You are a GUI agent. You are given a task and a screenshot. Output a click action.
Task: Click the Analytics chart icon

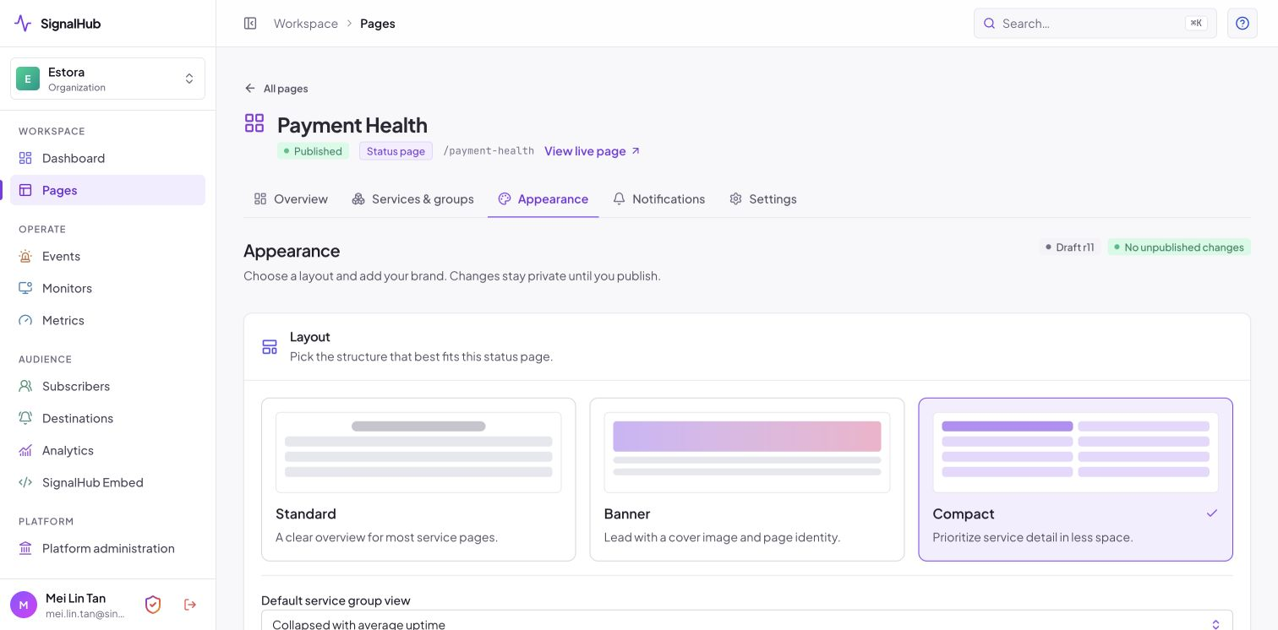pyautogui.click(x=25, y=450)
